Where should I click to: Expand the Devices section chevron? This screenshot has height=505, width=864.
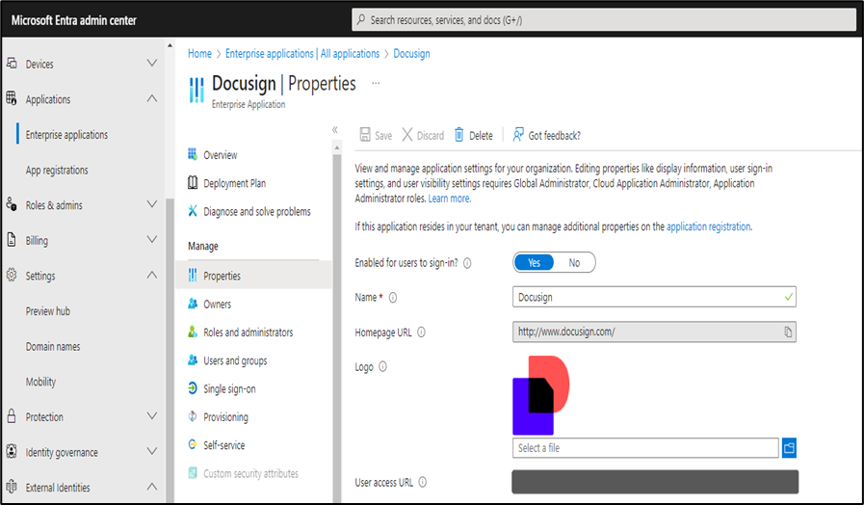(151, 64)
